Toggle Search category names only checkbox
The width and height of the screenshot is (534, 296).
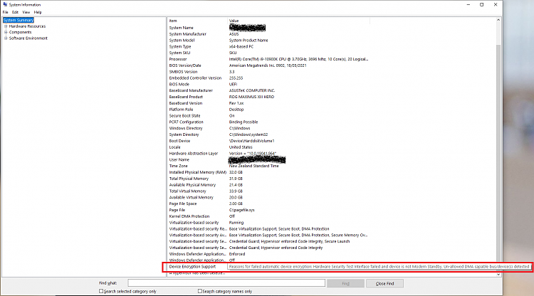click(x=200, y=291)
